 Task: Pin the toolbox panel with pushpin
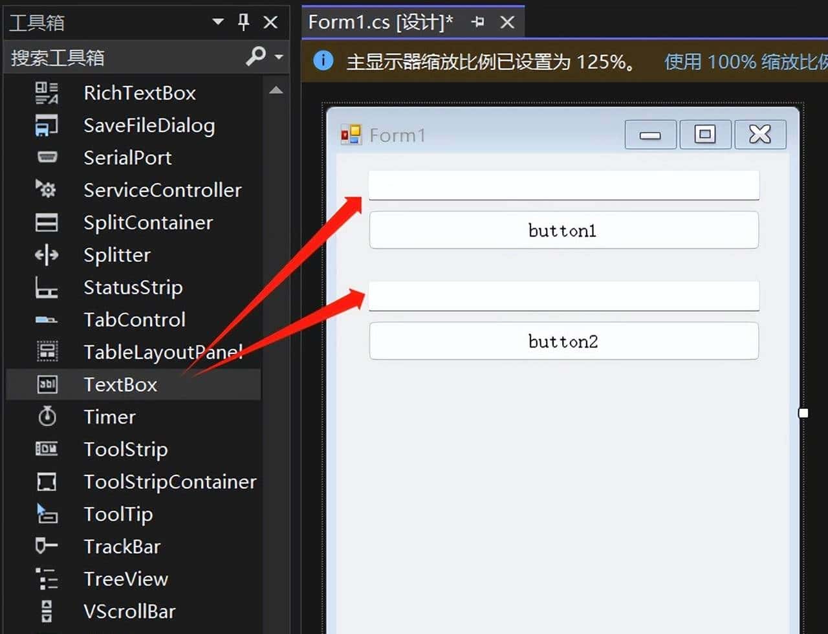click(x=244, y=23)
